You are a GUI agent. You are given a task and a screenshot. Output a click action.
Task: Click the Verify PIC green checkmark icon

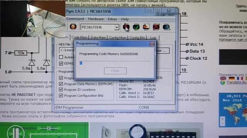[136, 27]
